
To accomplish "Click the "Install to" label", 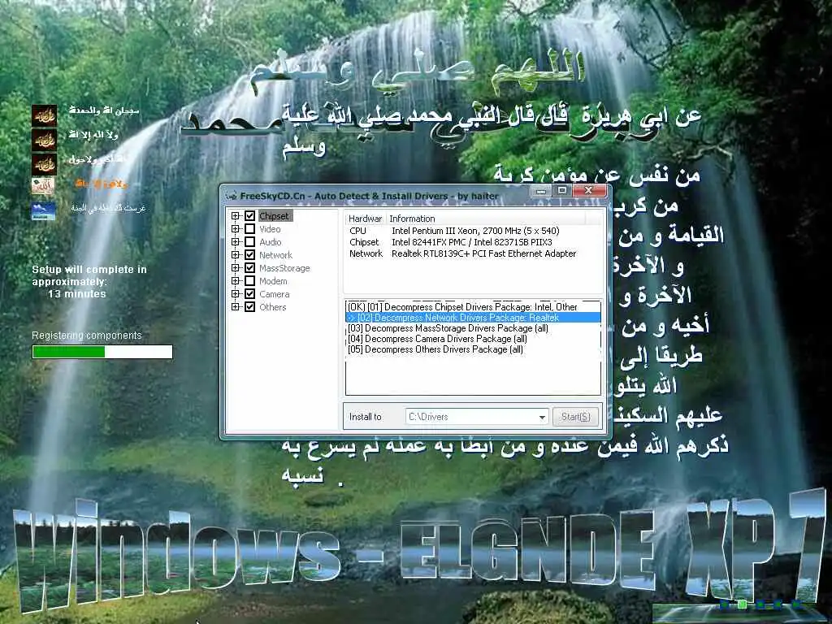I will (365, 417).
